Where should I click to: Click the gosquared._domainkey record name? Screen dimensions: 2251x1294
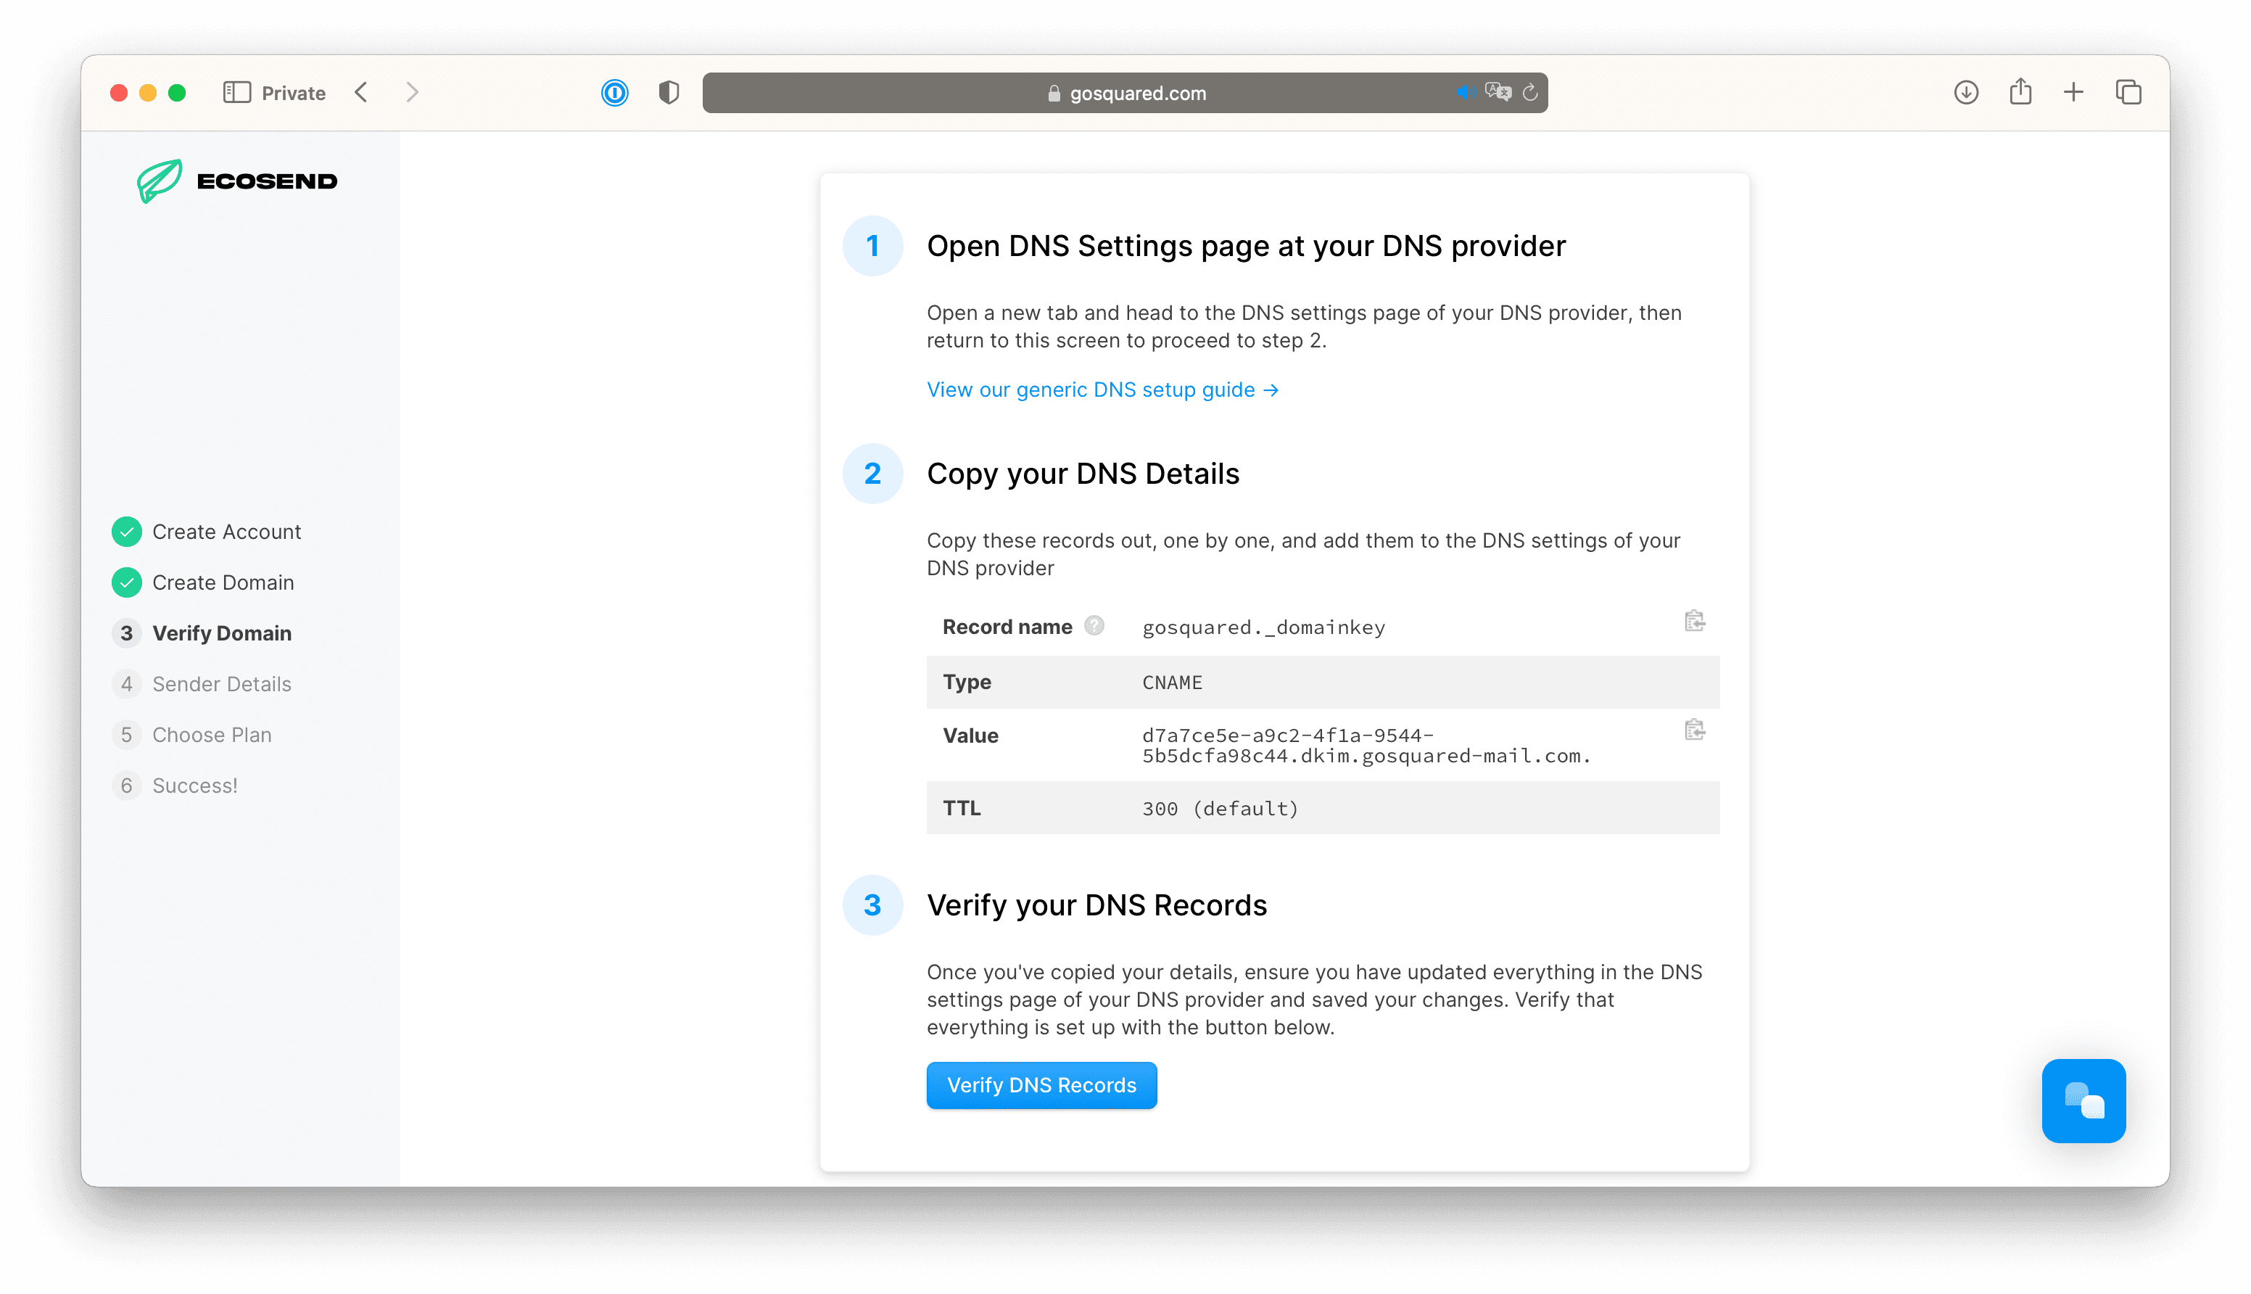pos(1263,627)
